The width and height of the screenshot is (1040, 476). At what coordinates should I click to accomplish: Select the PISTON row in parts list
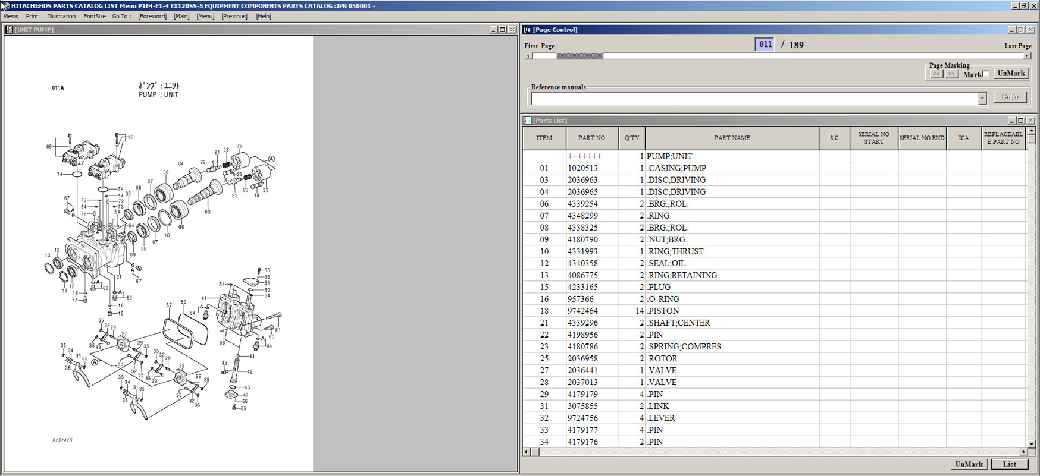(x=663, y=311)
